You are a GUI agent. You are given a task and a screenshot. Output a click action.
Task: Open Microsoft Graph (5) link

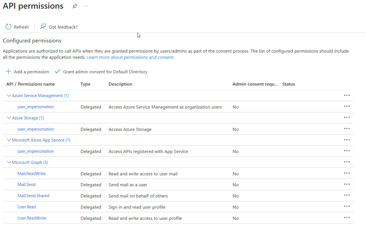click(x=30, y=162)
